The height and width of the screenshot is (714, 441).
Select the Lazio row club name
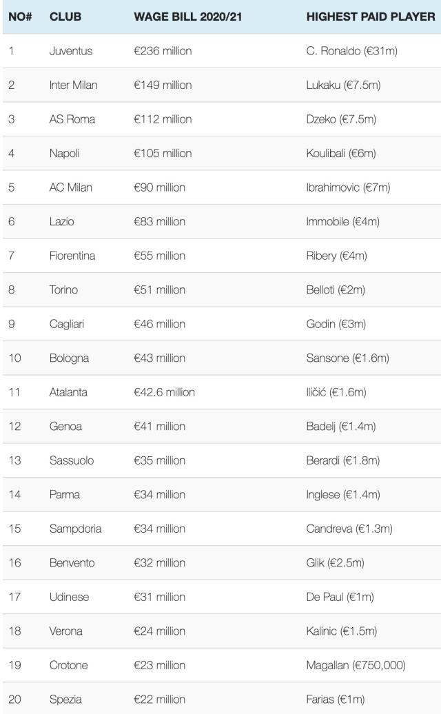coord(61,222)
